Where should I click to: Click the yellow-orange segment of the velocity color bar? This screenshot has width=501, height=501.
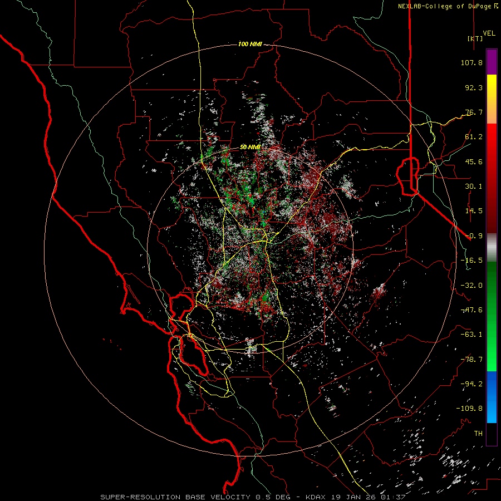492,99
